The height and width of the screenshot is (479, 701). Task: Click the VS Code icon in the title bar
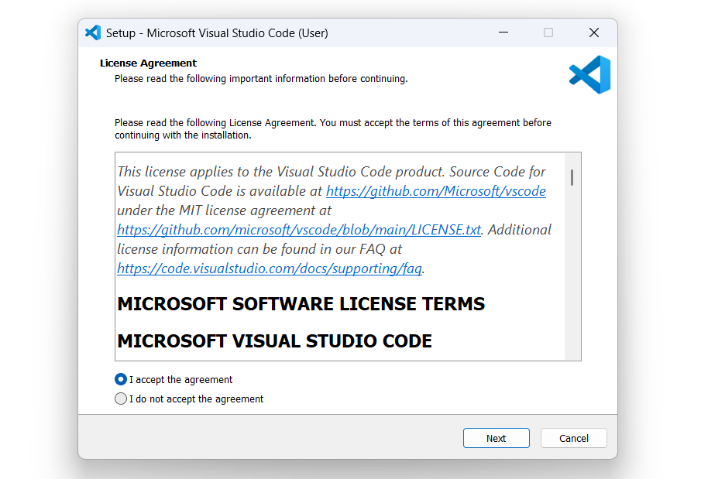92,33
